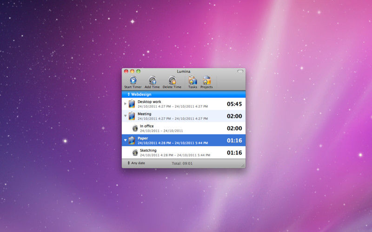Screen dimensions: 372x232
Task: Click the 05:45 duration value
Action: point(234,104)
